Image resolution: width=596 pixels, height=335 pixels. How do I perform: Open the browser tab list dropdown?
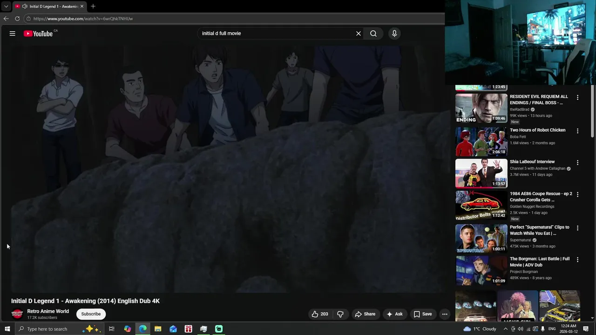coord(6,7)
